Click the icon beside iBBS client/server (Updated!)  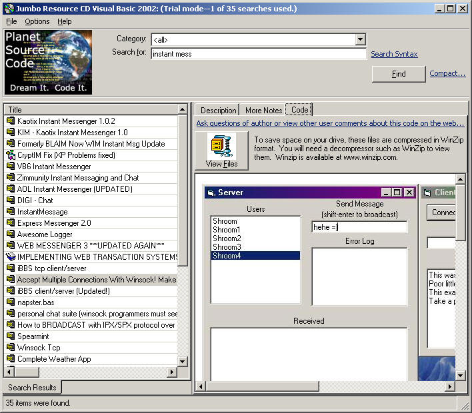[11, 291]
